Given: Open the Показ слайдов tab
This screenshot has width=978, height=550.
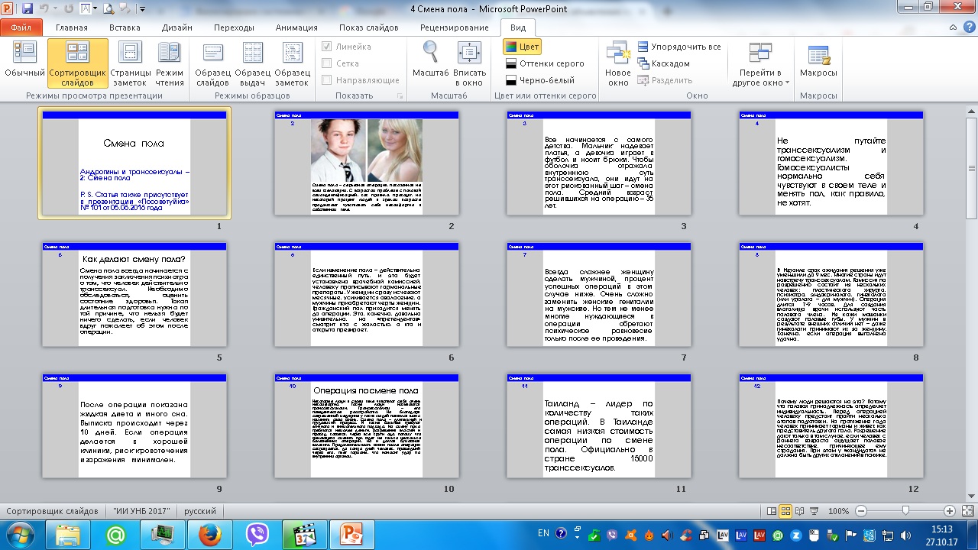Looking at the screenshot, I should (369, 27).
